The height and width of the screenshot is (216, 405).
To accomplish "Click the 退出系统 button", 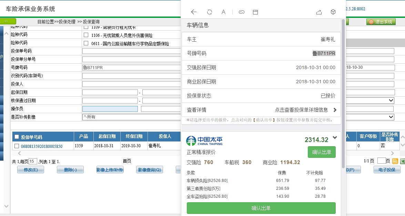I will [381, 22].
